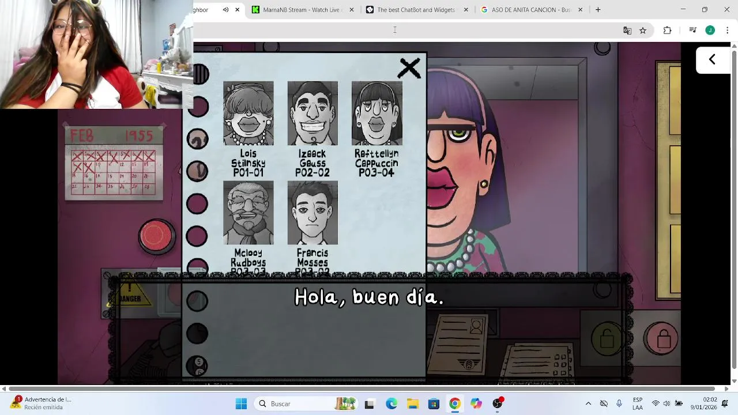Click the back arrow panel button

click(712, 59)
